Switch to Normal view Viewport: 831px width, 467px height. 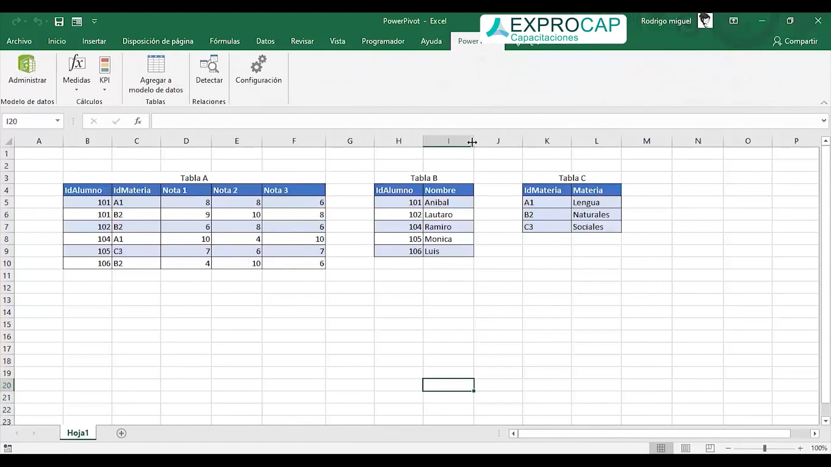[661, 448]
